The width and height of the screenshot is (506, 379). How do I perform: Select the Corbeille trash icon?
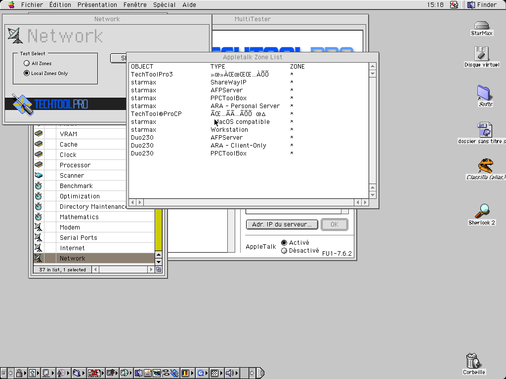click(473, 361)
